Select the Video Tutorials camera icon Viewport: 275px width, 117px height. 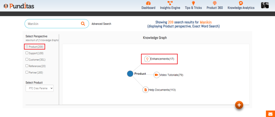tap(156, 75)
